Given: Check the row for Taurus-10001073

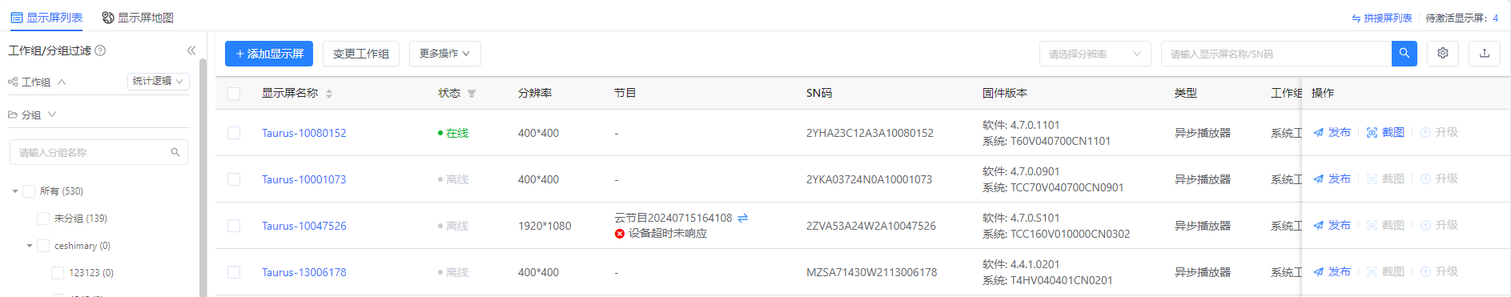Looking at the screenshot, I should [x=234, y=179].
